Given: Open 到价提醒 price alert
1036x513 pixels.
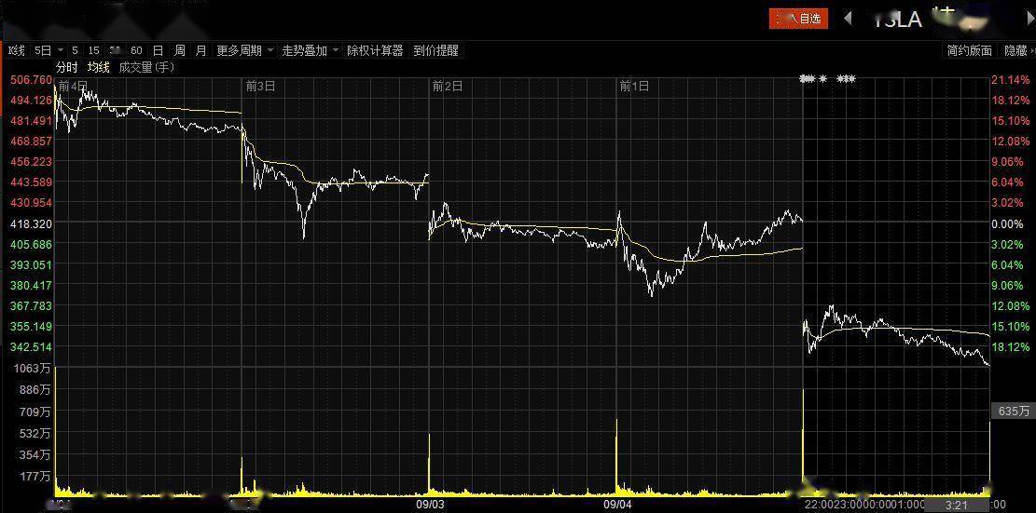Looking at the screenshot, I should [x=435, y=50].
